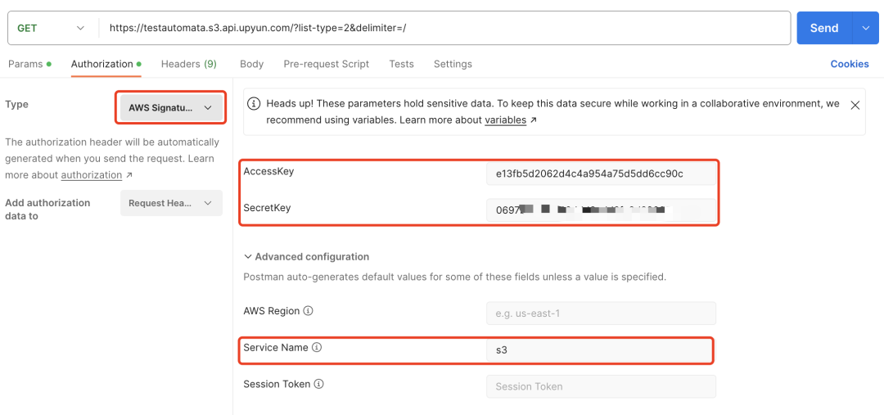Viewport: 884px width, 415px height.
Task: Open the Settings tab
Action: (x=453, y=64)
